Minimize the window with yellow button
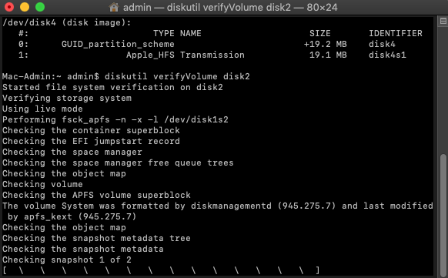 click(25, 7)
